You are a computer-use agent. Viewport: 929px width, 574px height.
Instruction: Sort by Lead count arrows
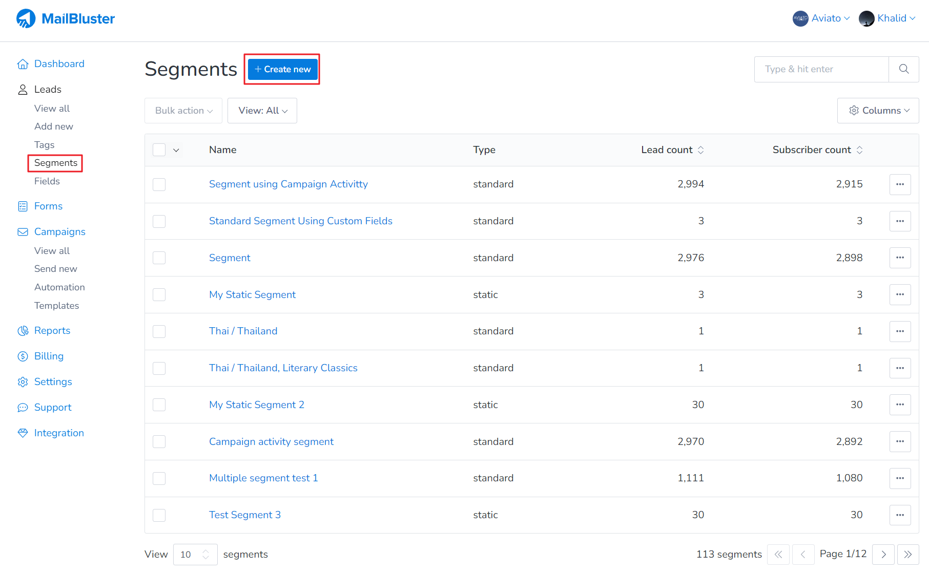coord(700,150)
